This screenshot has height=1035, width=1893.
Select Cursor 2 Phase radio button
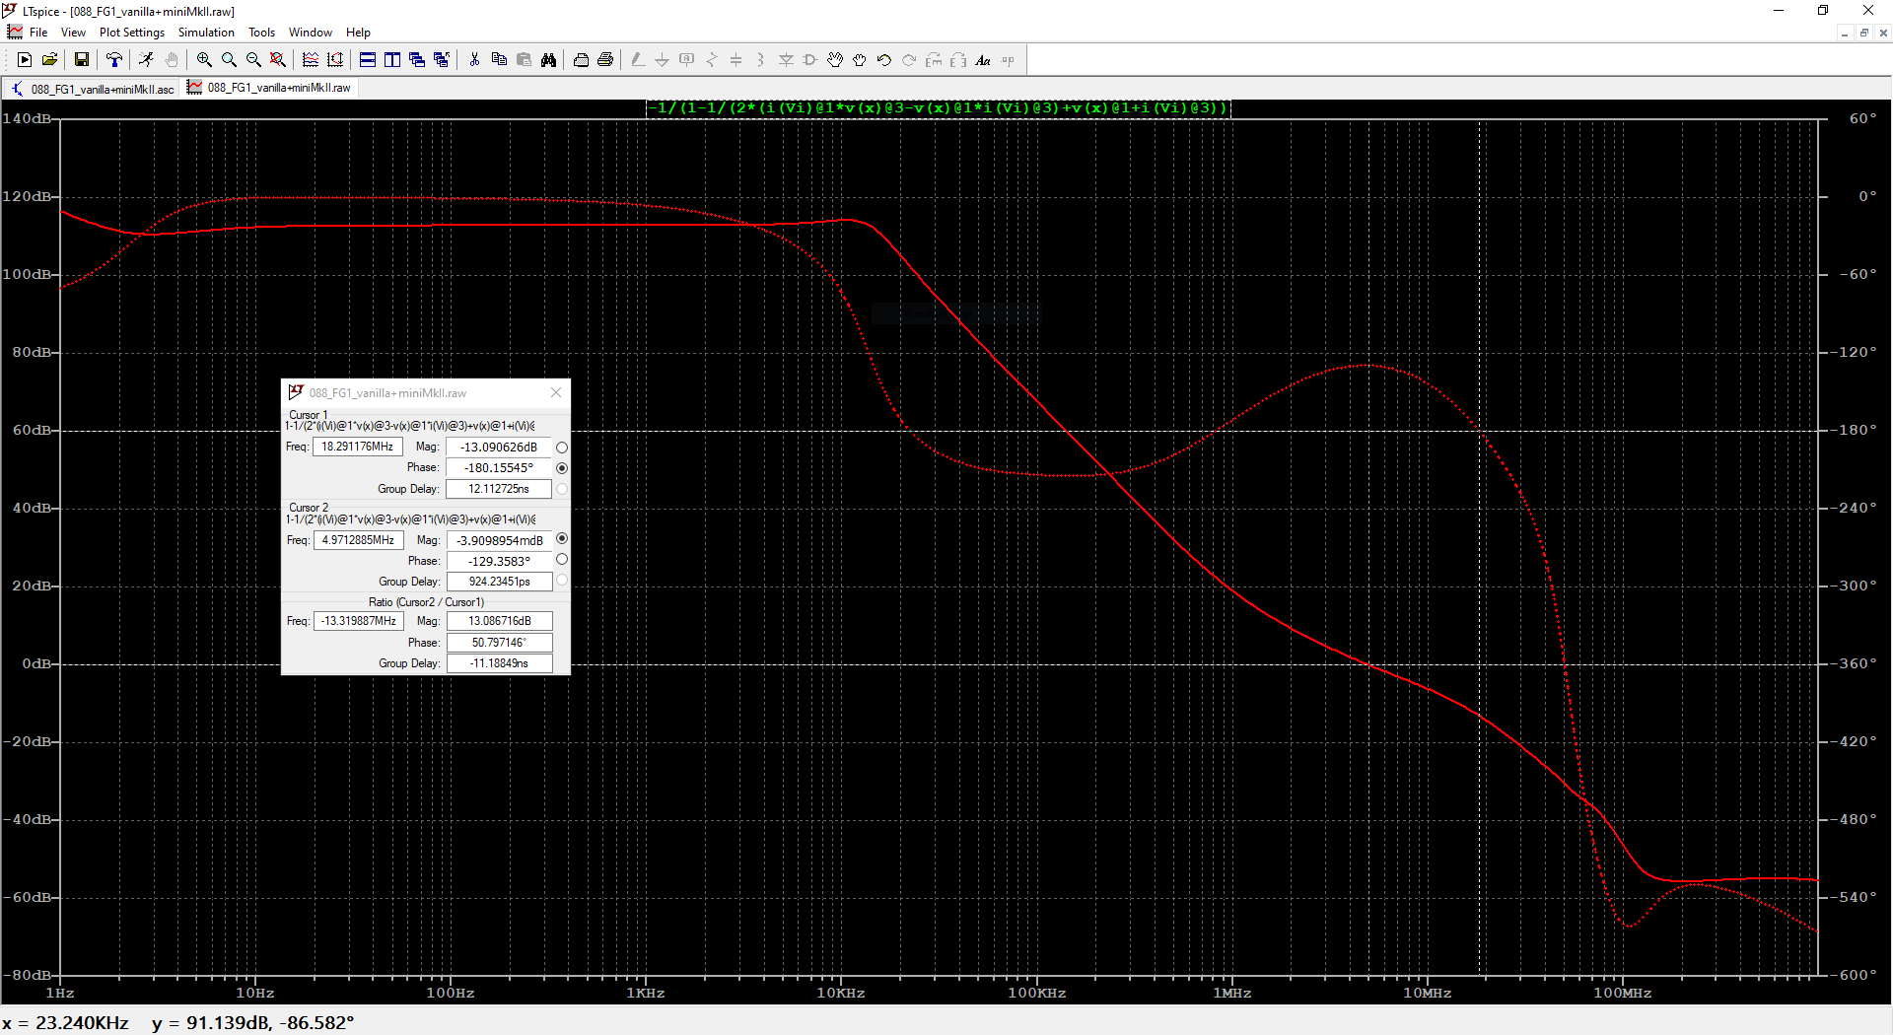[x=562, y=560]
